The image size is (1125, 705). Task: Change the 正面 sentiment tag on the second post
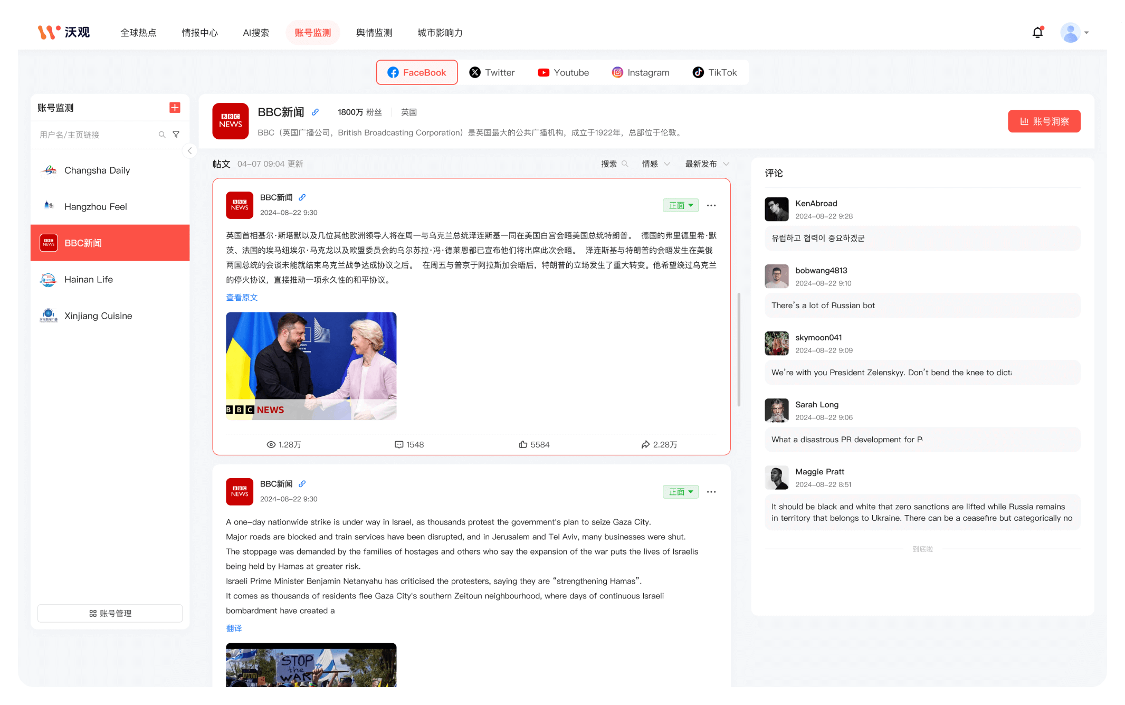[681, 492]
